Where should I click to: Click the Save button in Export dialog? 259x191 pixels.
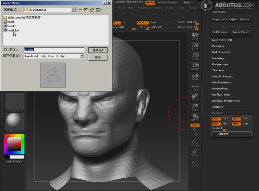[97, 50]
